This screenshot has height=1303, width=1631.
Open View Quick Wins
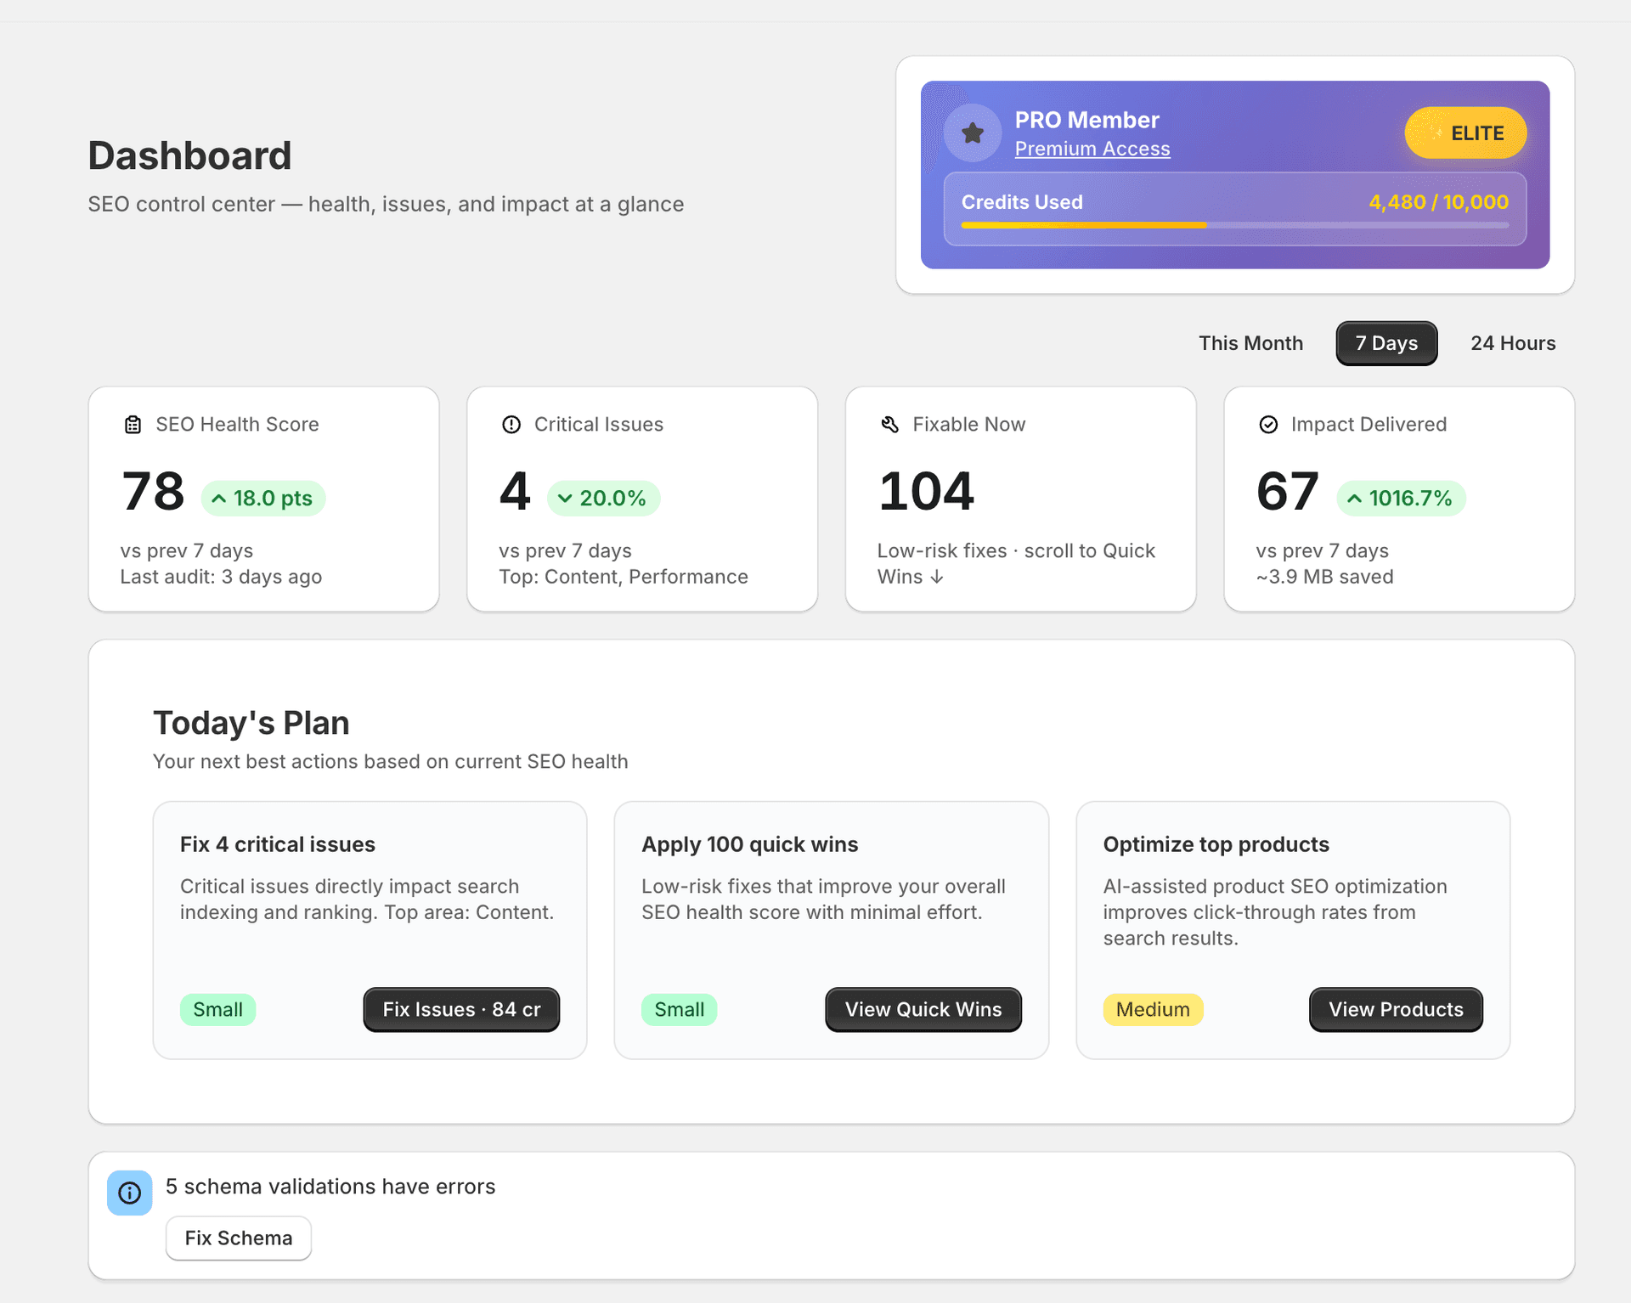[x=923, y=1009]
